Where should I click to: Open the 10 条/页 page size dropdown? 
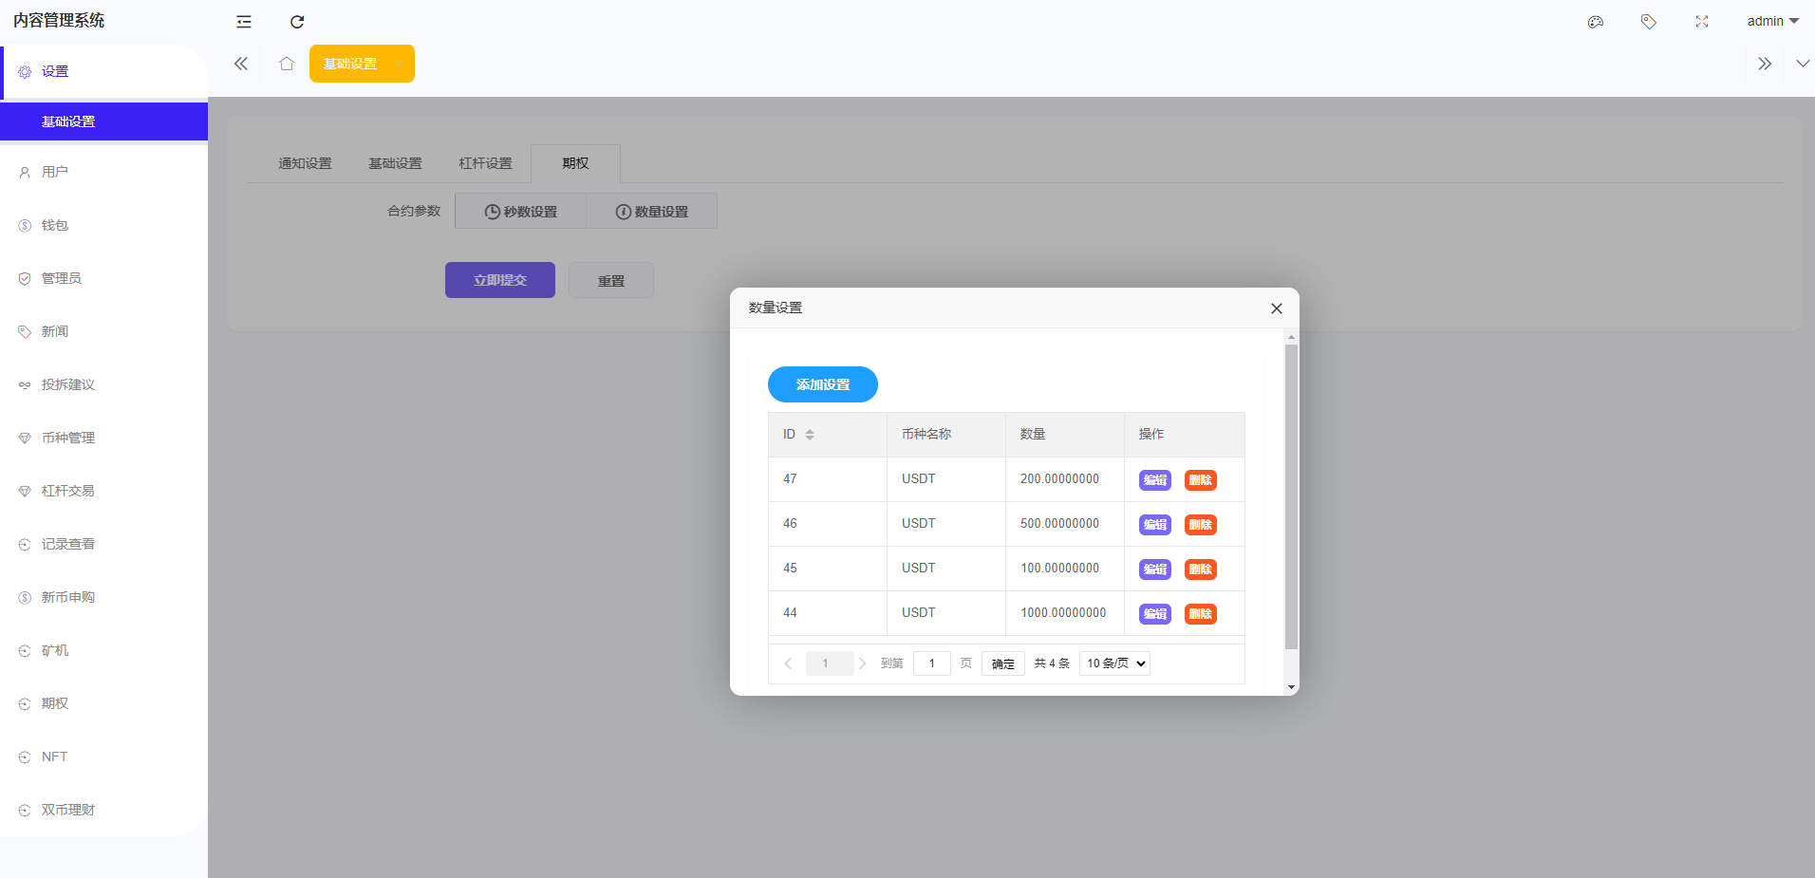tap(1114, 663)
